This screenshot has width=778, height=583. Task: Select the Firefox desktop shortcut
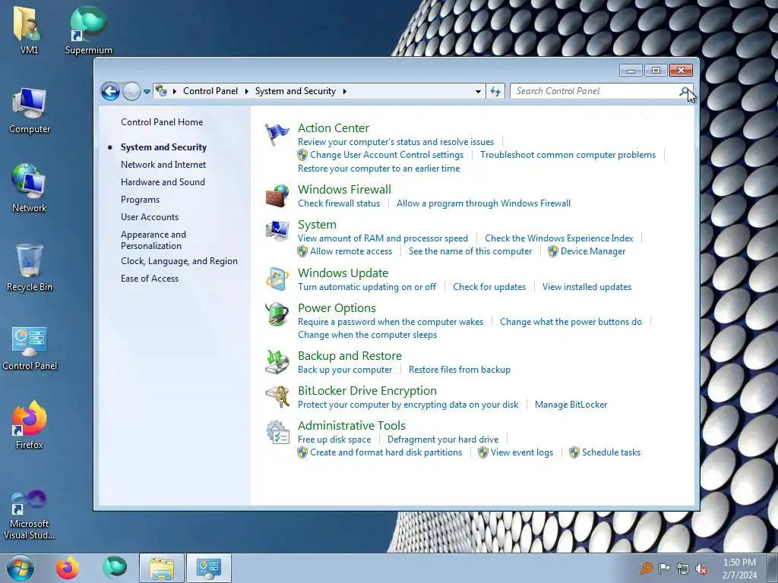point(30,425)
